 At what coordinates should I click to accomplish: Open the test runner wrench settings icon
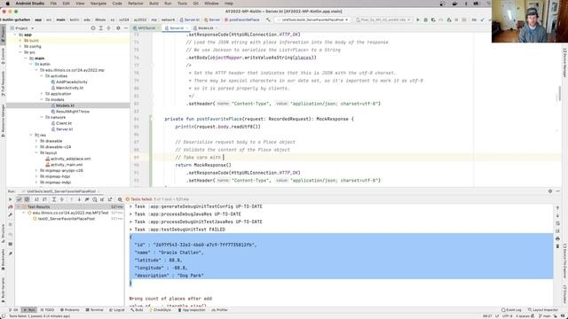click(10, 214)
